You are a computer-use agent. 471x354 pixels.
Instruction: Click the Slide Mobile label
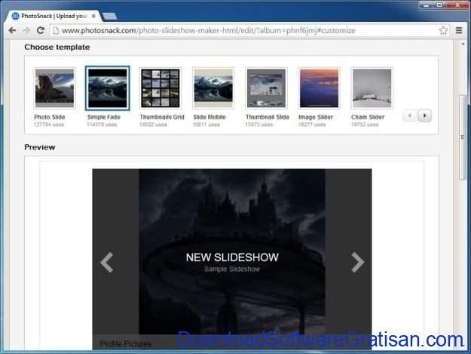click(x=210, y=117)
